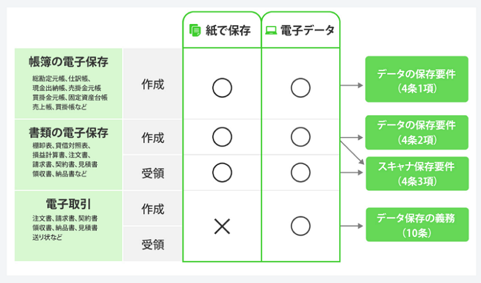
Task: Open the スキャナ保存要件 (4条3項) box
Action: (x=417, y=173)
